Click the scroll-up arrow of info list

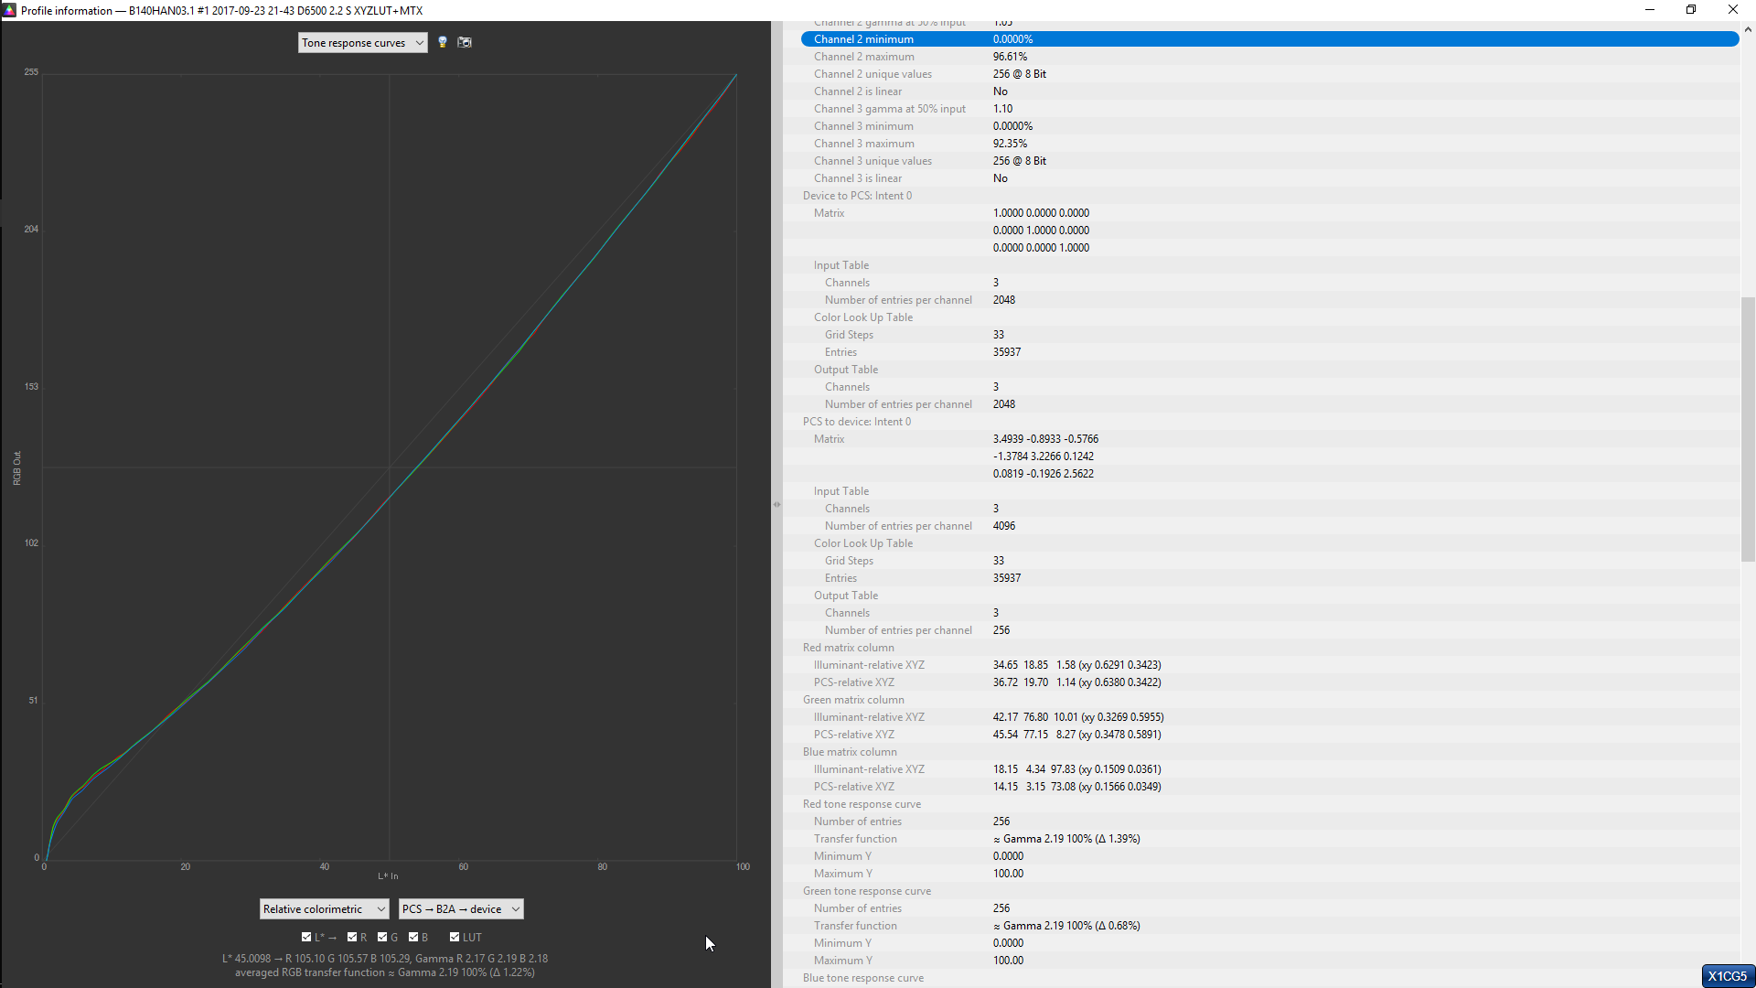[x=1748, y=29]
